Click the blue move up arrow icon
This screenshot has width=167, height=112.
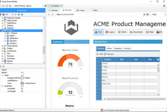pos(22,14)
